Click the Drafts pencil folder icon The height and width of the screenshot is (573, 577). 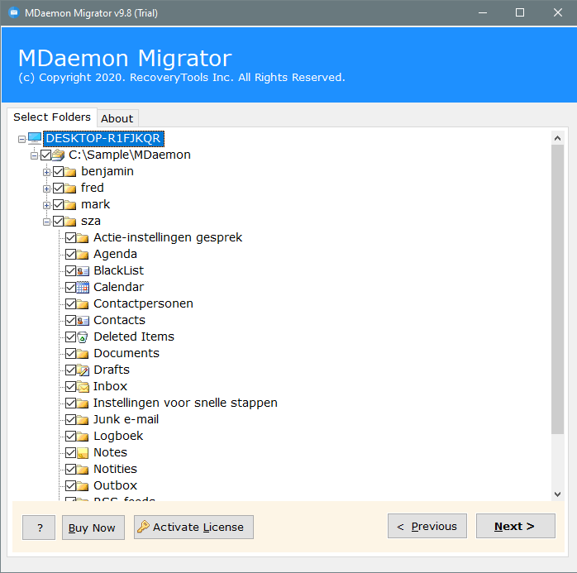coord(83,370)
